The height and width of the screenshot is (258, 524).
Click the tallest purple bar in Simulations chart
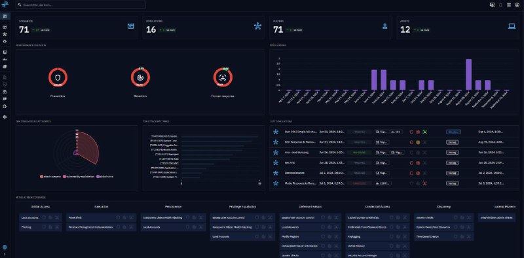(468, 75)
